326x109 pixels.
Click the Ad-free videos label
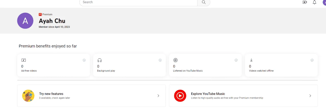pos(29,71)
